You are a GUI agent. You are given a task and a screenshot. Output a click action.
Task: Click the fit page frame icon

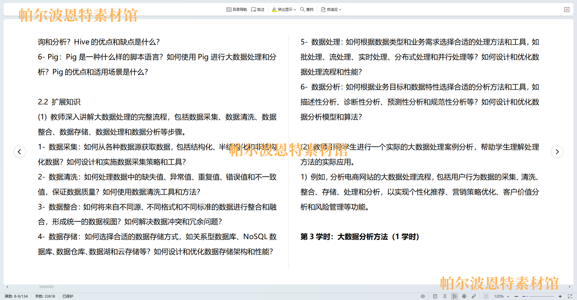486,296
